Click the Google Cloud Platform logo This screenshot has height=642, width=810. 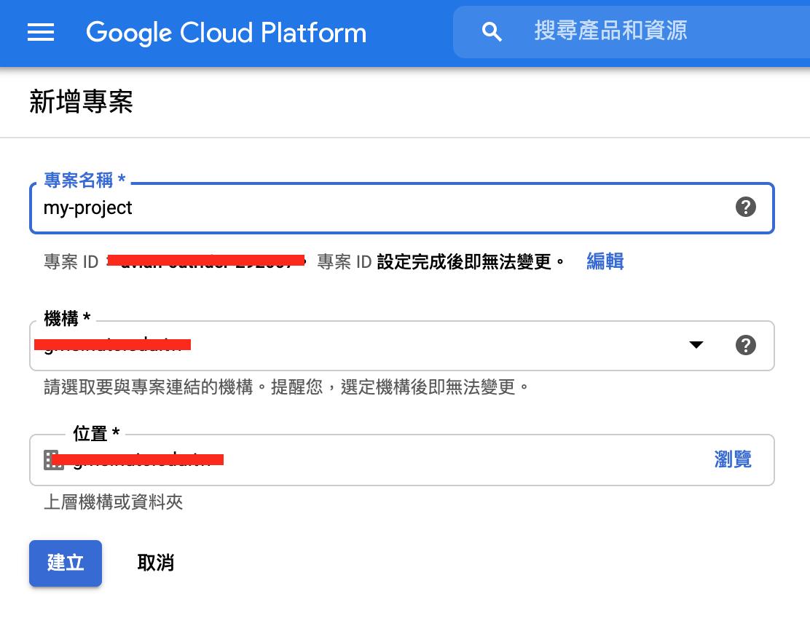227,33
